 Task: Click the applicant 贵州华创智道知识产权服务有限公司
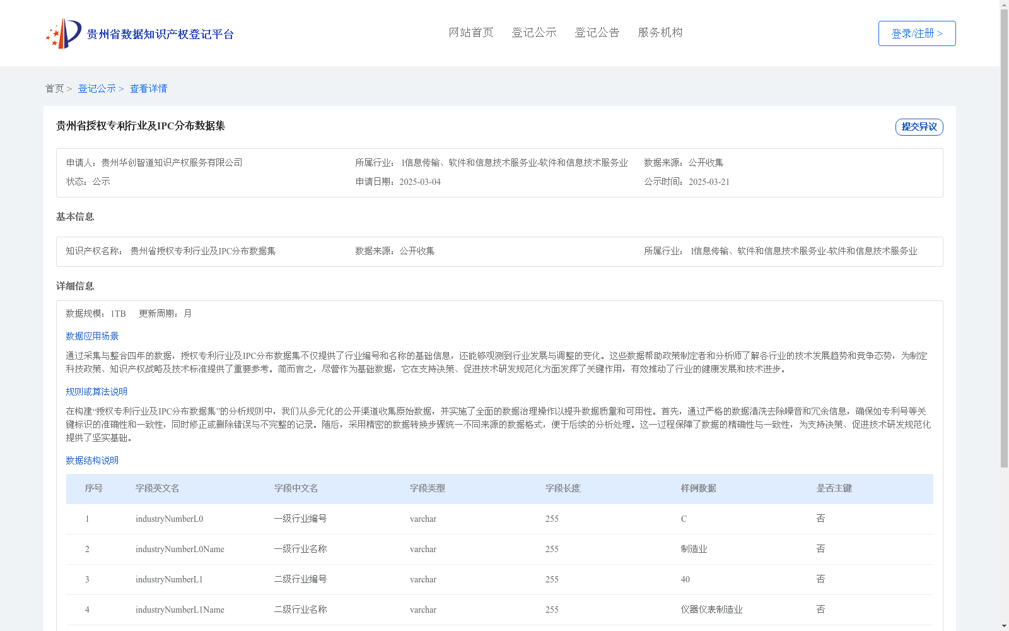172,163
